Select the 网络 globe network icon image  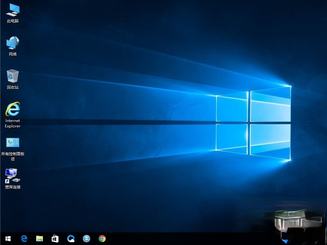[x=13, y=43]
